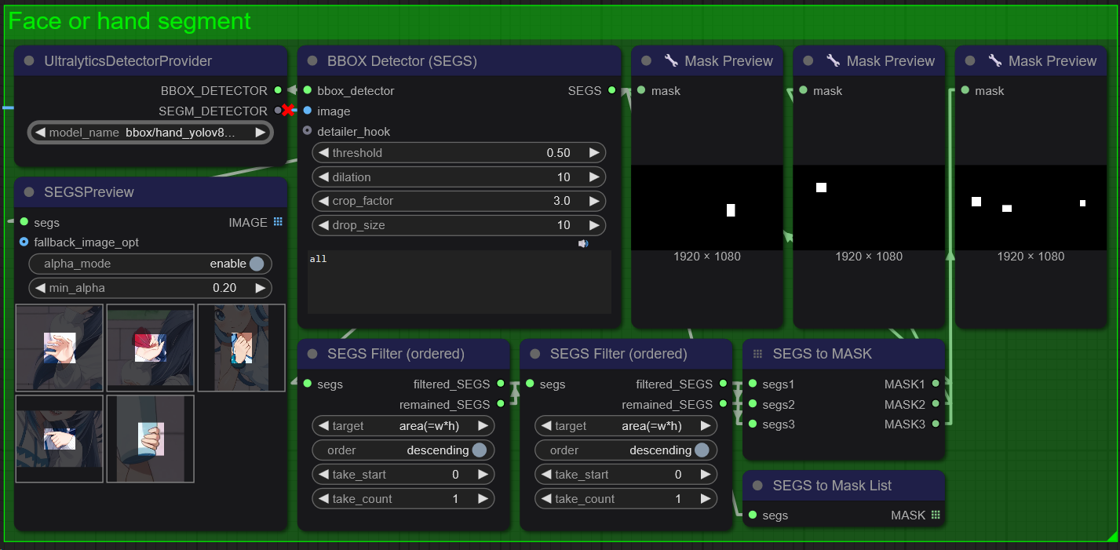Click the speaker icon in BBOX Detector node
The height and width of the screenshot is (550, 1120).
[583, 244]
